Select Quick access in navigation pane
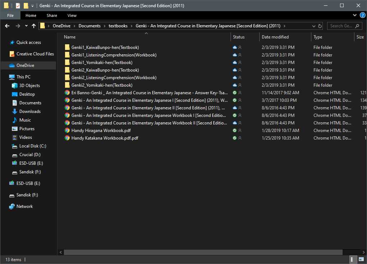Viewport: 367px width, 264px height. point(29,42)
